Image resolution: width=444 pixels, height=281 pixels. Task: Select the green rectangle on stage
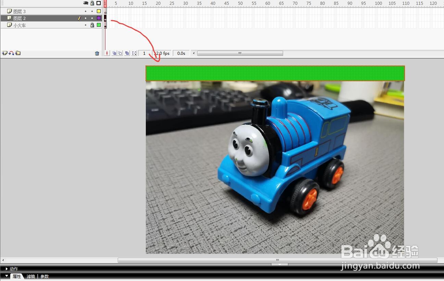(275, 73)
